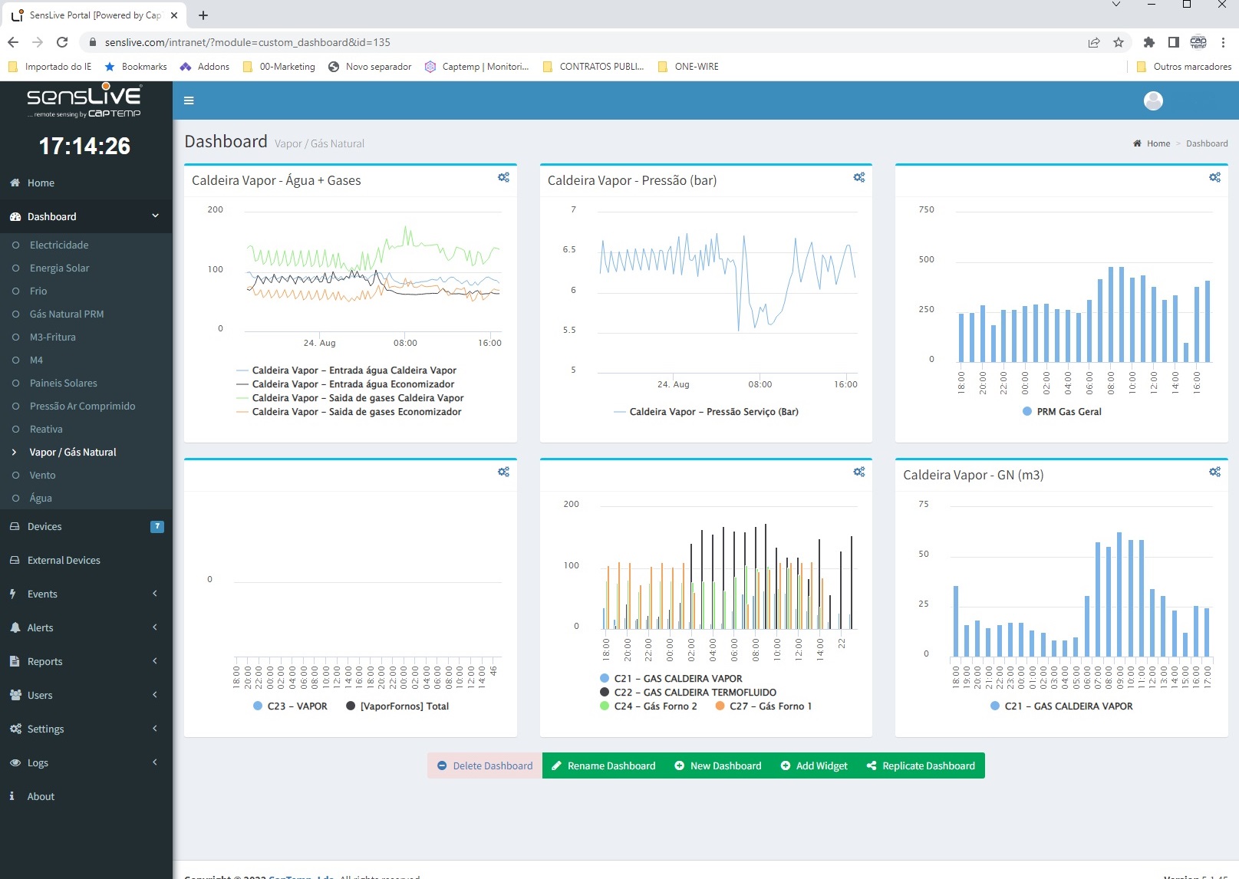
Task: Bookmark this page with star icon
Action: coord(1119,42)
